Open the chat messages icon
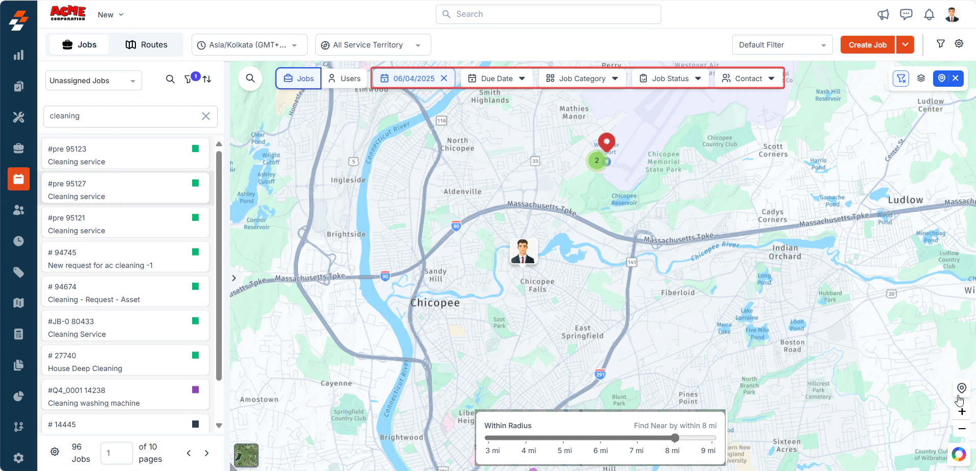This screenshot has height=471, width=976. [x=906, y=14]
